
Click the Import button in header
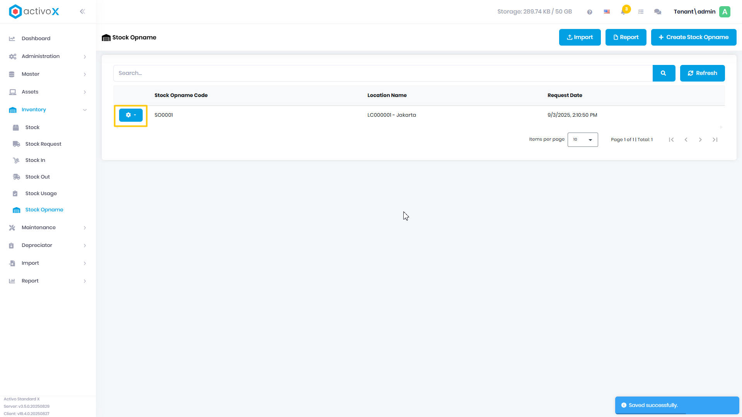click(580, 37)
